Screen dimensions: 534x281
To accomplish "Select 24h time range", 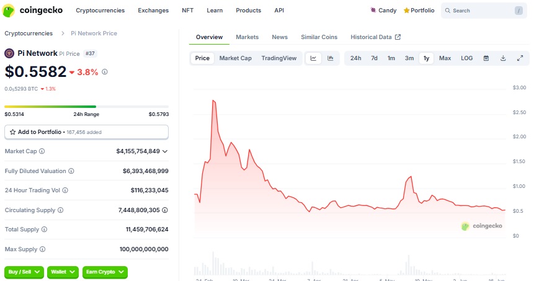I will [355, 58].
